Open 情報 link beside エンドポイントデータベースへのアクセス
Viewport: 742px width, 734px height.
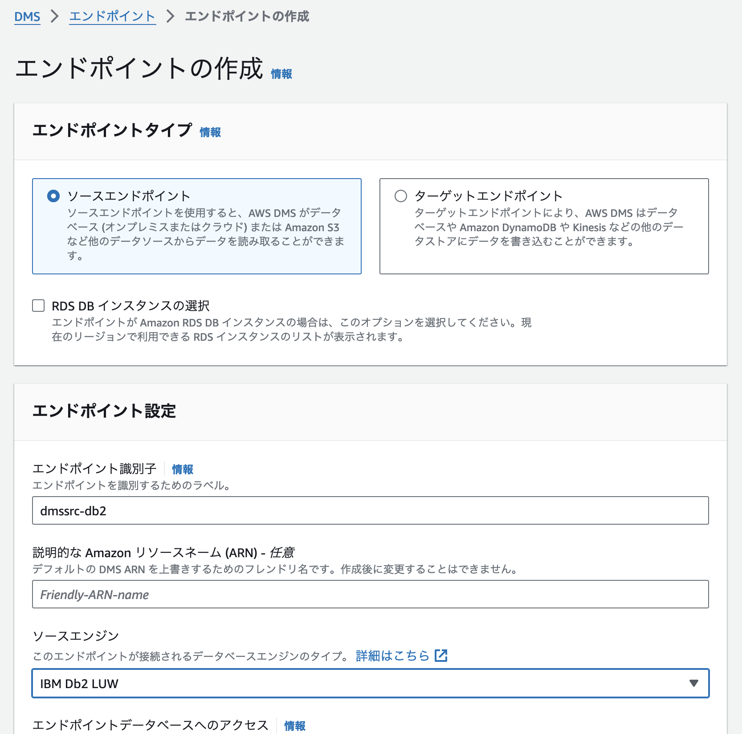(x=295, y=726)
